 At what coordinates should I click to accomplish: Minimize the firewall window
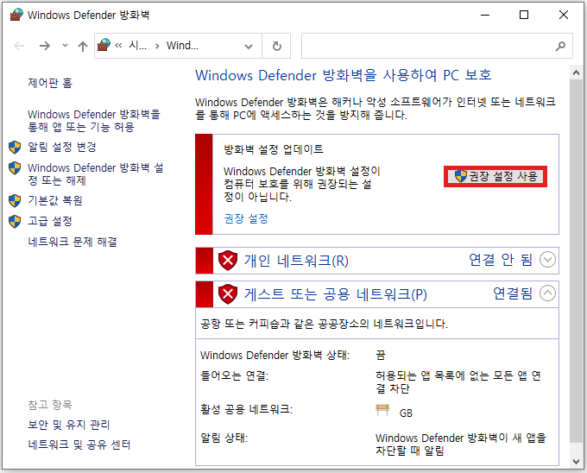point(485,15)
